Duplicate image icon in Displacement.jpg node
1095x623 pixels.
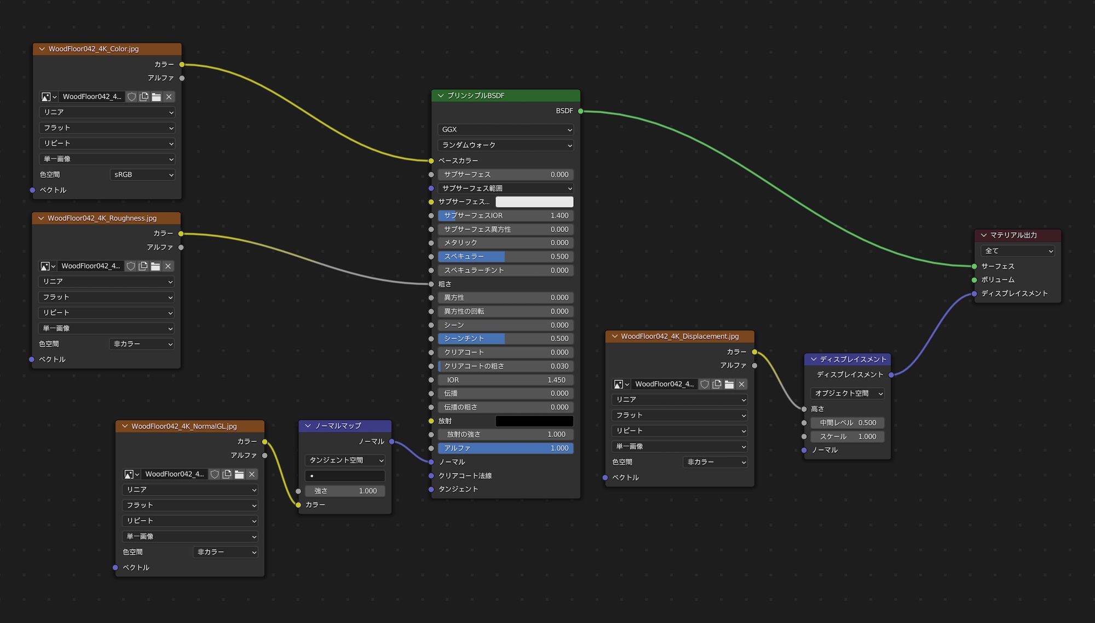tap(717, 384)
